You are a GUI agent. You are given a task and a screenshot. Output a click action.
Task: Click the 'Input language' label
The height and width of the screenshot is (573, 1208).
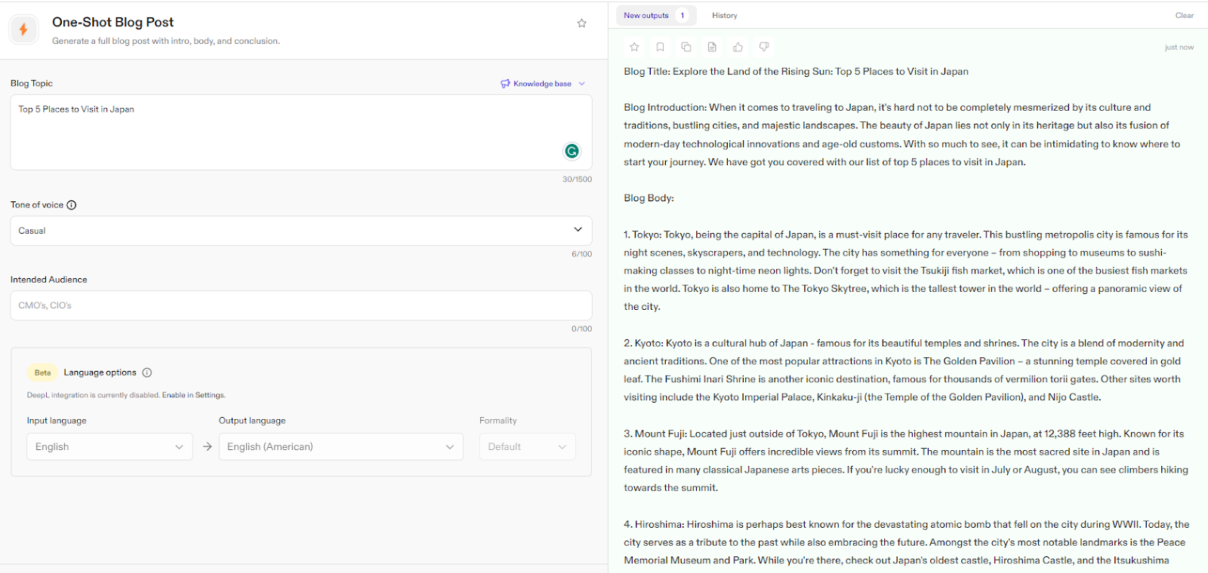57,421
